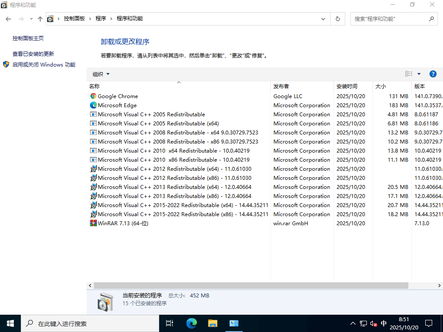Click the Help question mark icon
The height and width of the screenshot is (332, 443).
(433, 73)
